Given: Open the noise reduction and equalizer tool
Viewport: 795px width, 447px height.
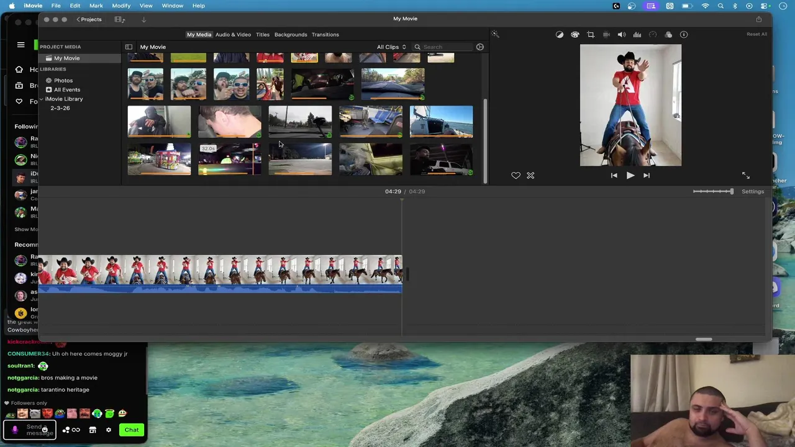Looking at the screenshot, I should pyautogui.click(x=637, y=35).
